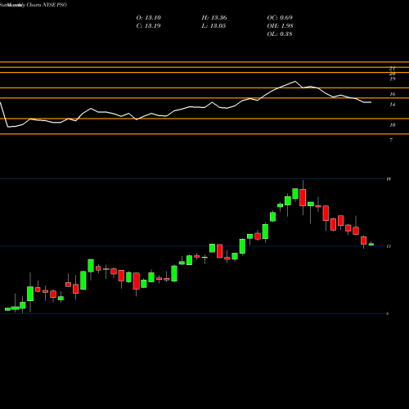Click the 8 price label on candlestick axis
The image size is (409, 409).
coord(388,314)
